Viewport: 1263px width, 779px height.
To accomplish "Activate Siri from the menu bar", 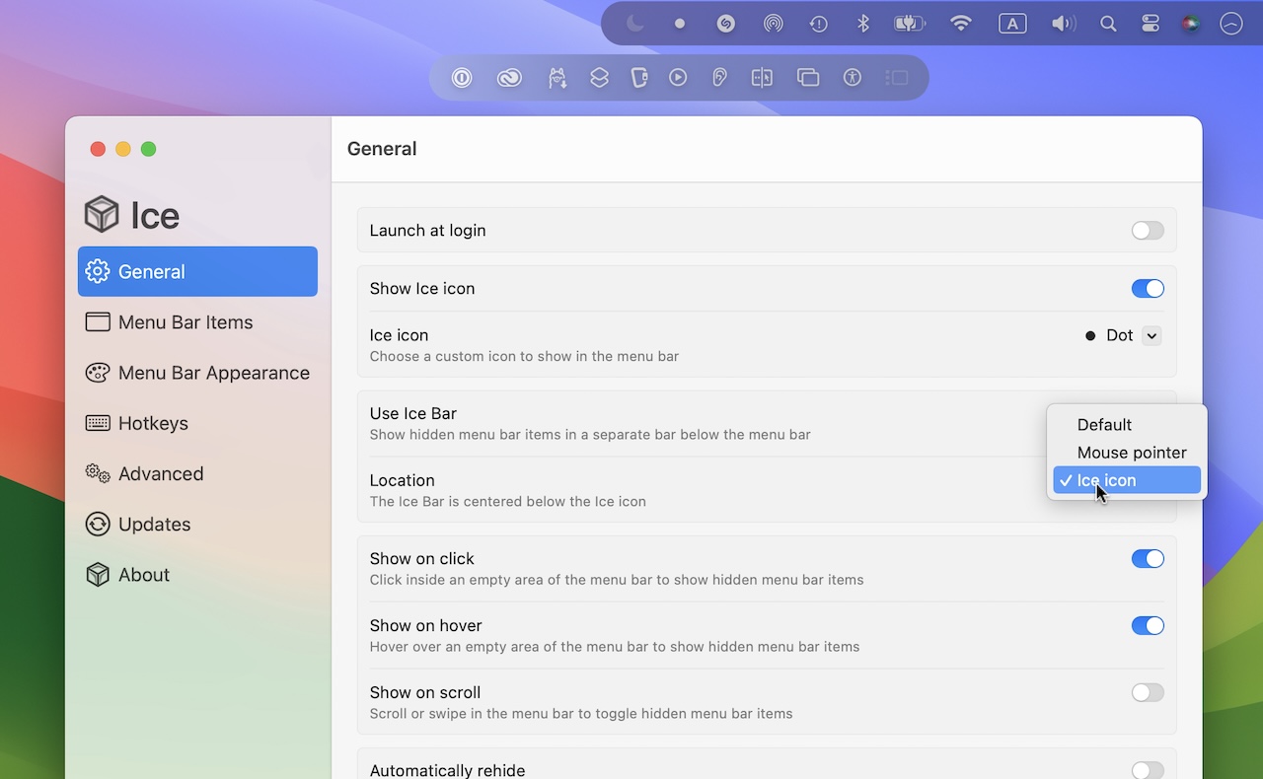I will tap(1191, 24).
